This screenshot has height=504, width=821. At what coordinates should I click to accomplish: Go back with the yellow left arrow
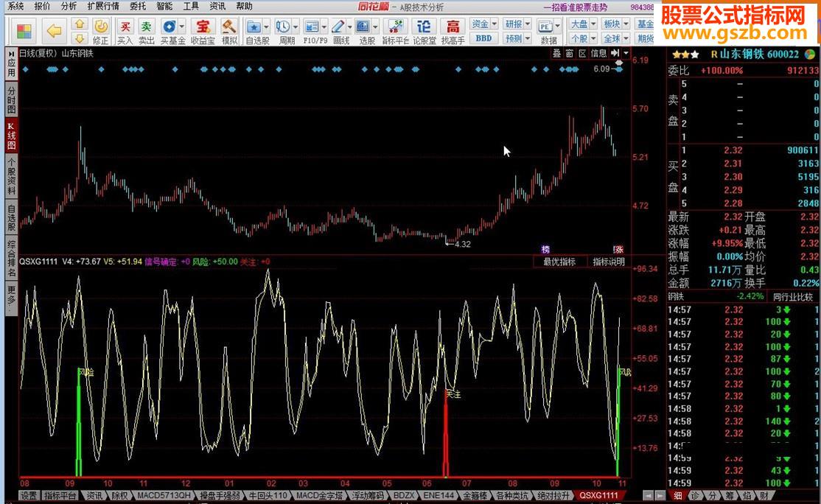pyautogui.click(x=54, y=31)
